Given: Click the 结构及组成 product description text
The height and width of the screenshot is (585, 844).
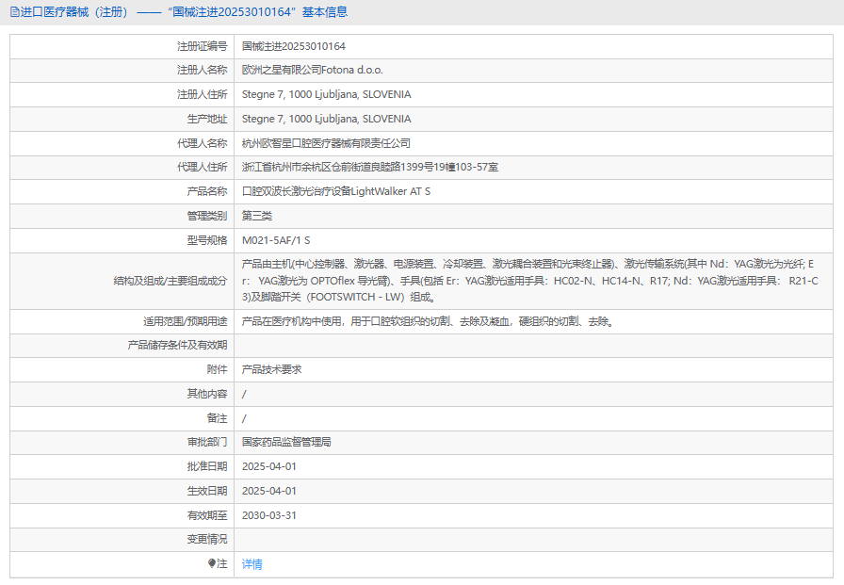Looking at the screenshot, I should pyautogui.click(x=529, y=280).
